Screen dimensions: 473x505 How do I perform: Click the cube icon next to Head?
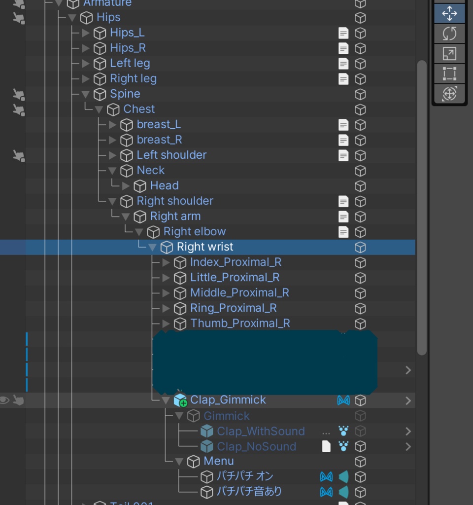tap(140, 186)
